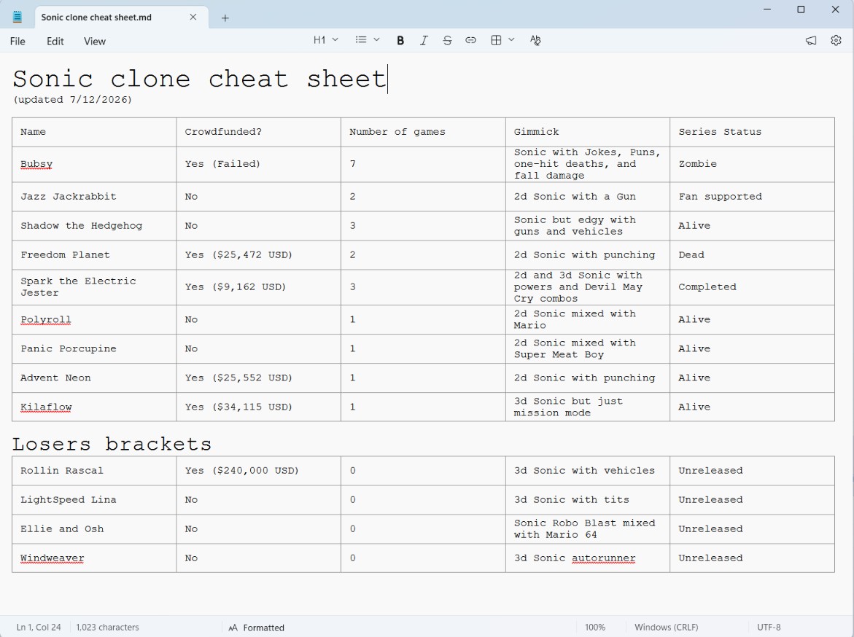Click the '(updated 7/12/2026)' line
The image size is (854, 637).
[72, 100]
